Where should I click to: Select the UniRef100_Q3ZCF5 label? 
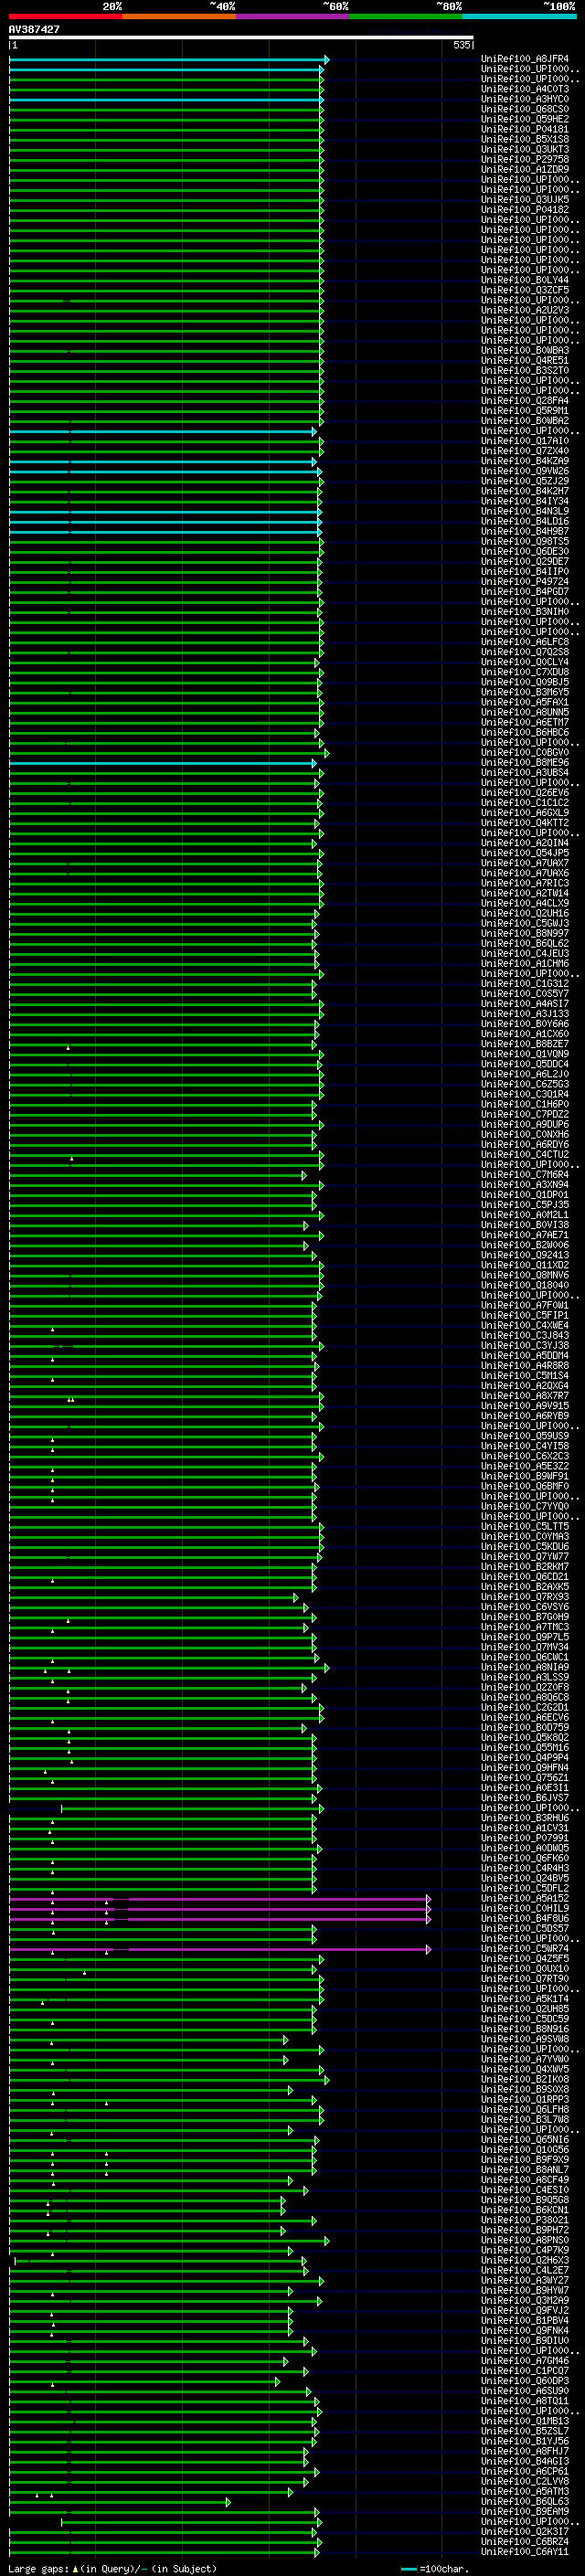[525, 290]
